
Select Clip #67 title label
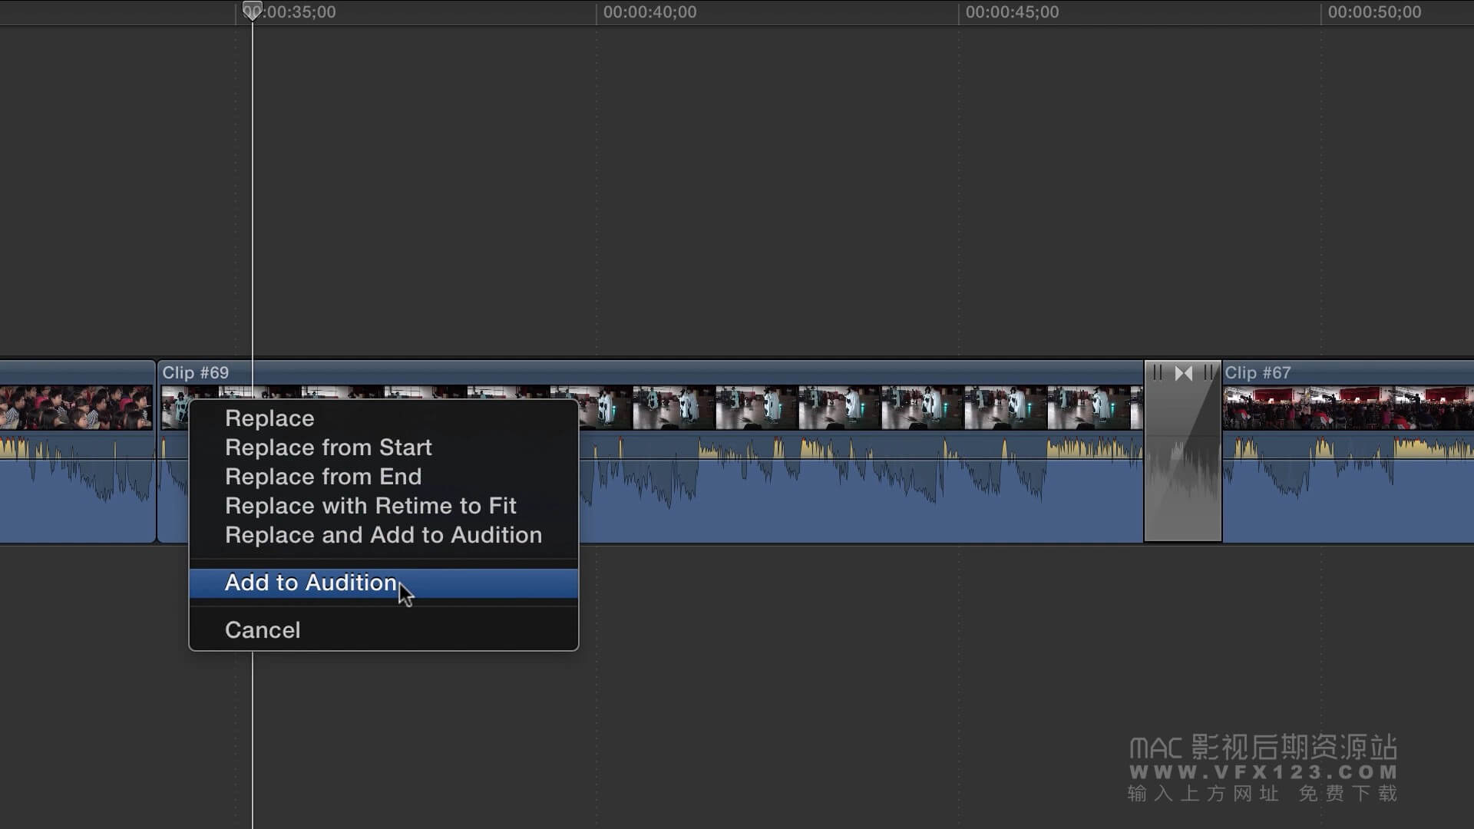1258,373
